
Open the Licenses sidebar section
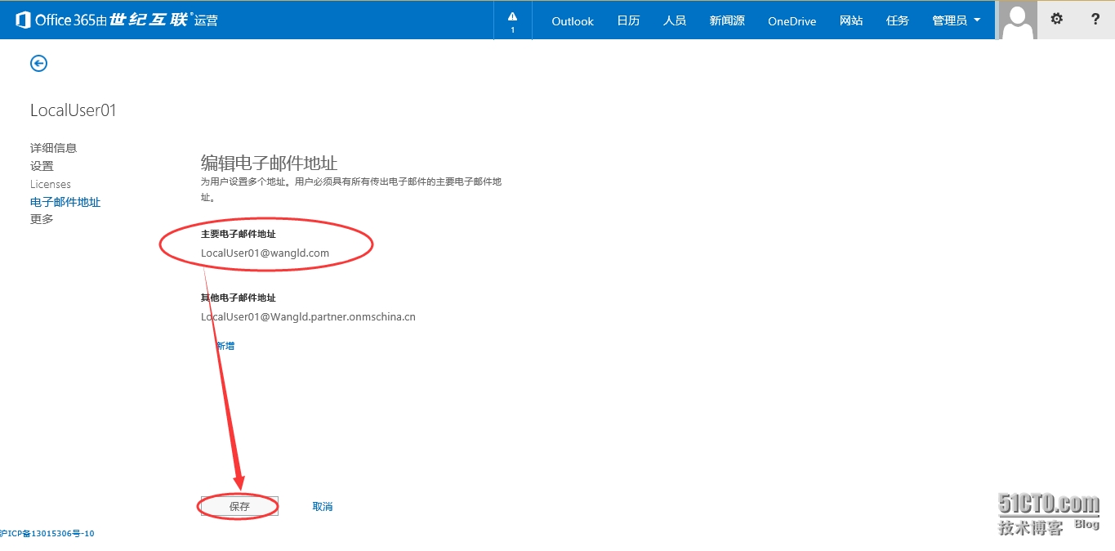pyautogui.click(x=51, y=184)
